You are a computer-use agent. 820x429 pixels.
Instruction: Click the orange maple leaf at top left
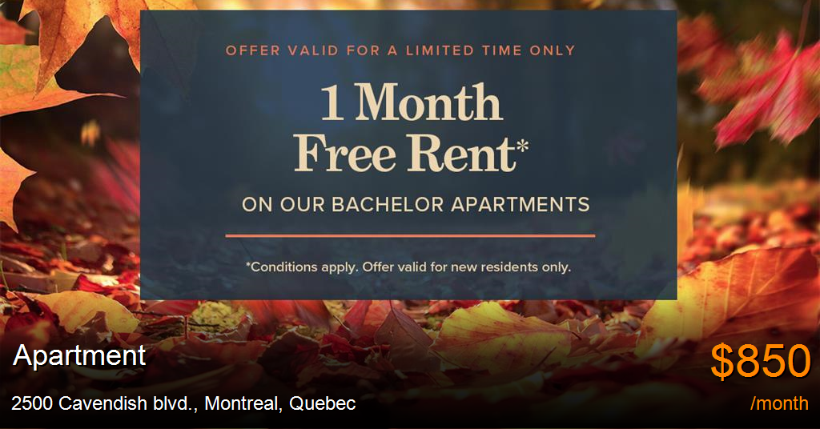pyautogui.click(x=78, y=47)
